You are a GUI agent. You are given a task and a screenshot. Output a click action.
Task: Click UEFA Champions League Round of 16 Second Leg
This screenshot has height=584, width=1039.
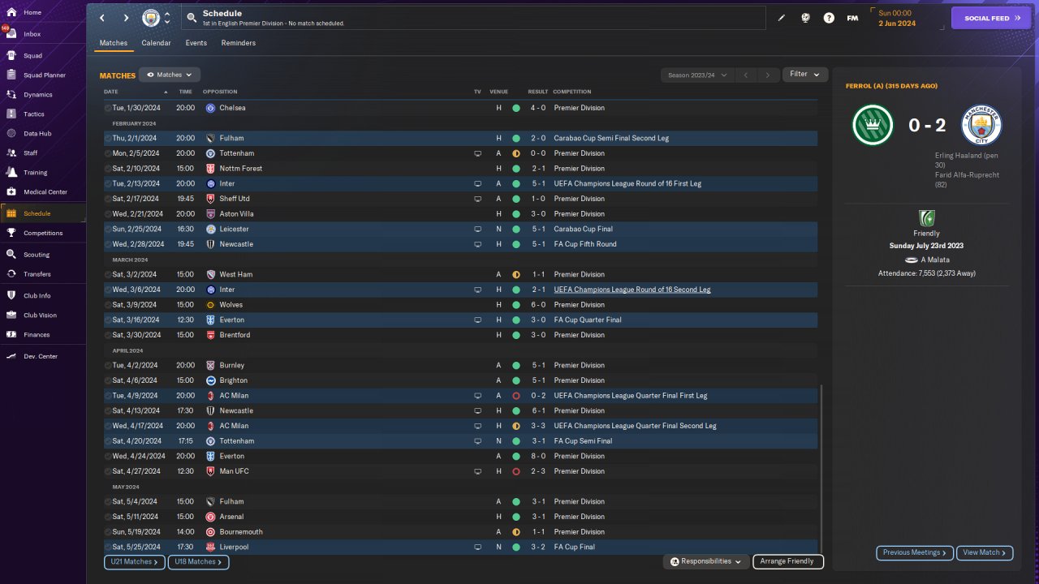click(632, 290)
